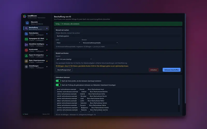The width and height of the screenshot is (207, 129).
Task: Click the green Bereit status dot
Action: pyautogui.click(x=23, y=114)
